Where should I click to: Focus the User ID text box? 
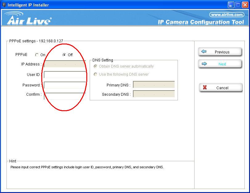[x=65, y=75]
